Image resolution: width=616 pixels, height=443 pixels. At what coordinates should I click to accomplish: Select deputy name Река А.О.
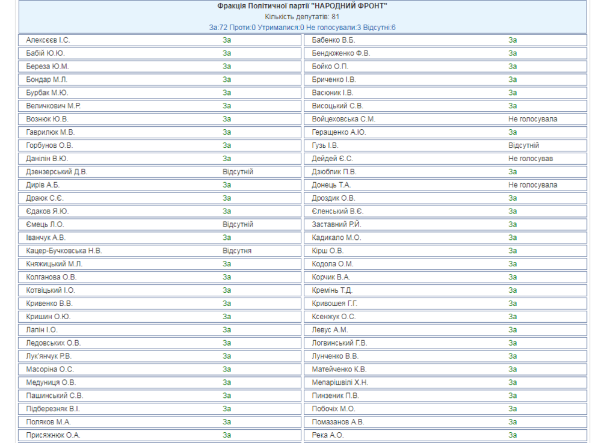pyautogui.click(x=328, y=435)
